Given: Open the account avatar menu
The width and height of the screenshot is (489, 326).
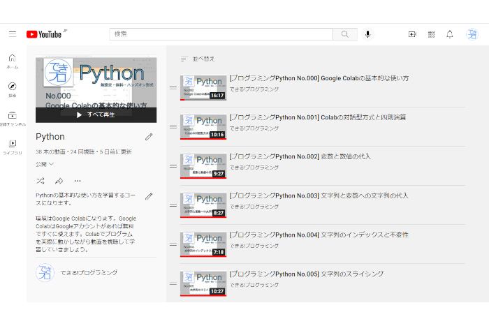Looking at the screenshot, I should point(472,34).
